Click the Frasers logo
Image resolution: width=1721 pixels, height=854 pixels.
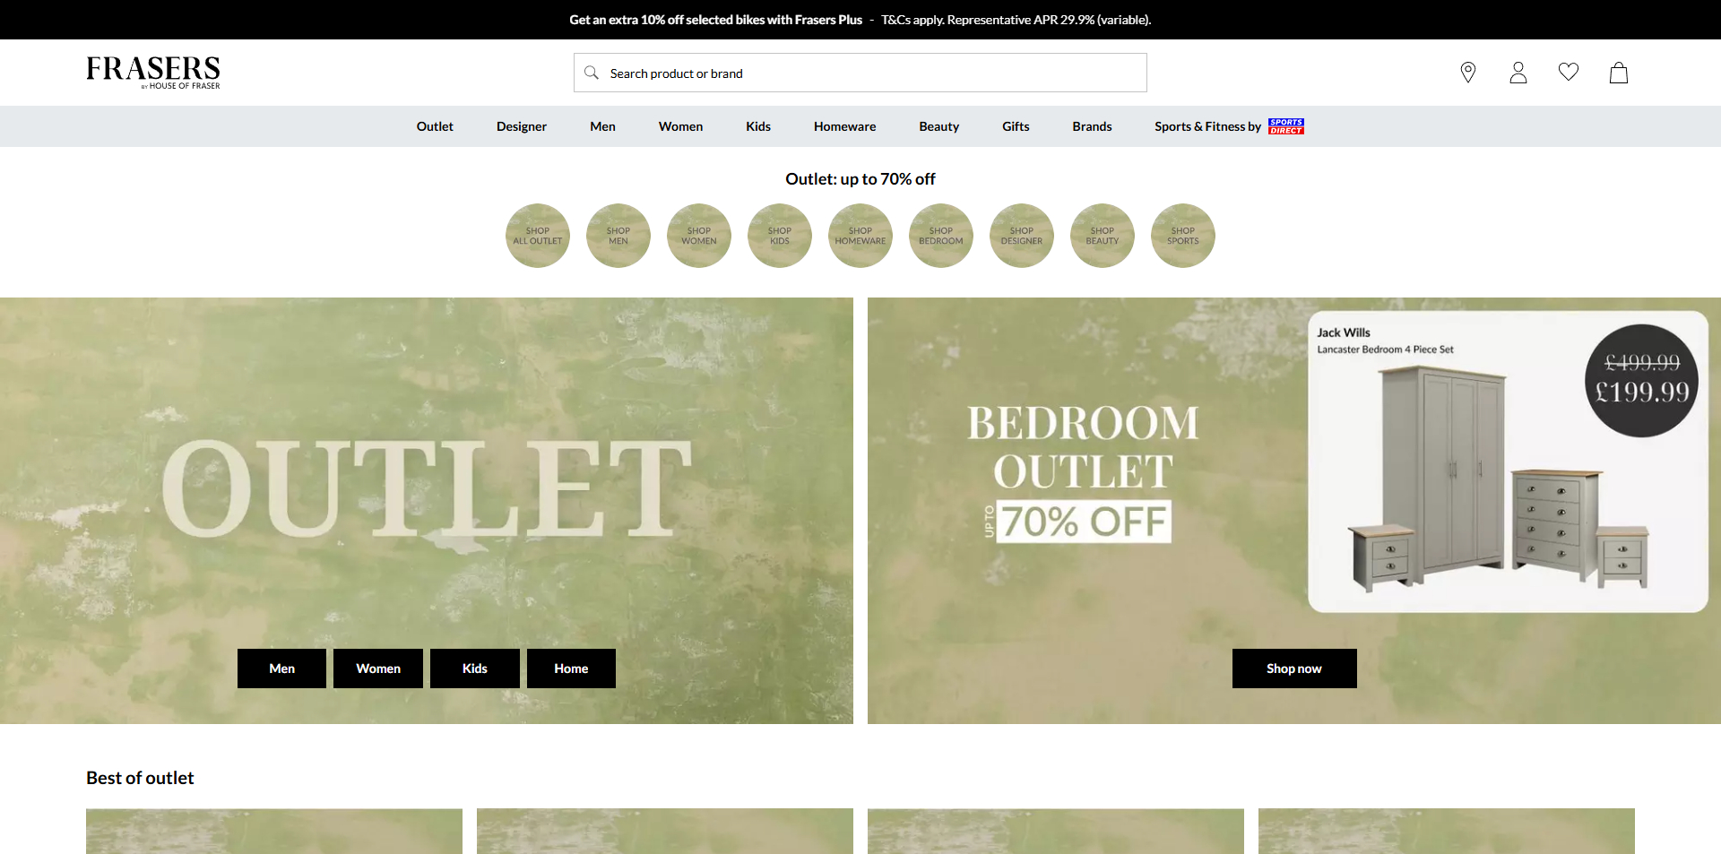pyautogui.click(x=153, y=72)
